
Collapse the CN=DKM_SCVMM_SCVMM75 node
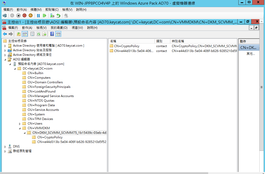click(x=25, y=133)
